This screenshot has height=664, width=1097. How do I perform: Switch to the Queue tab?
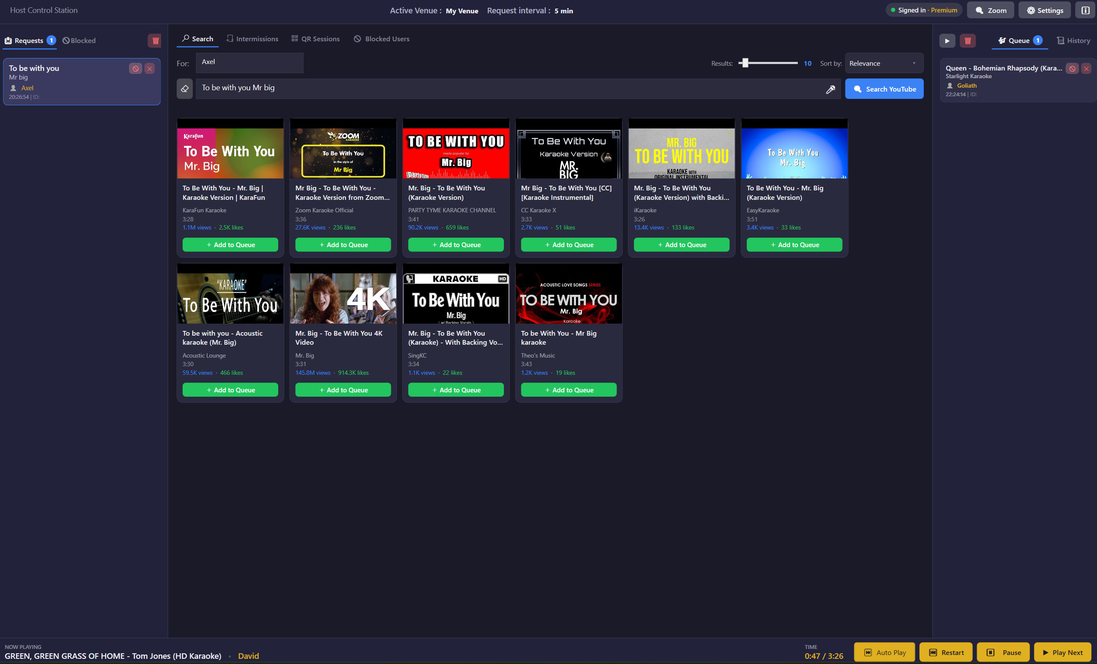1020,40
